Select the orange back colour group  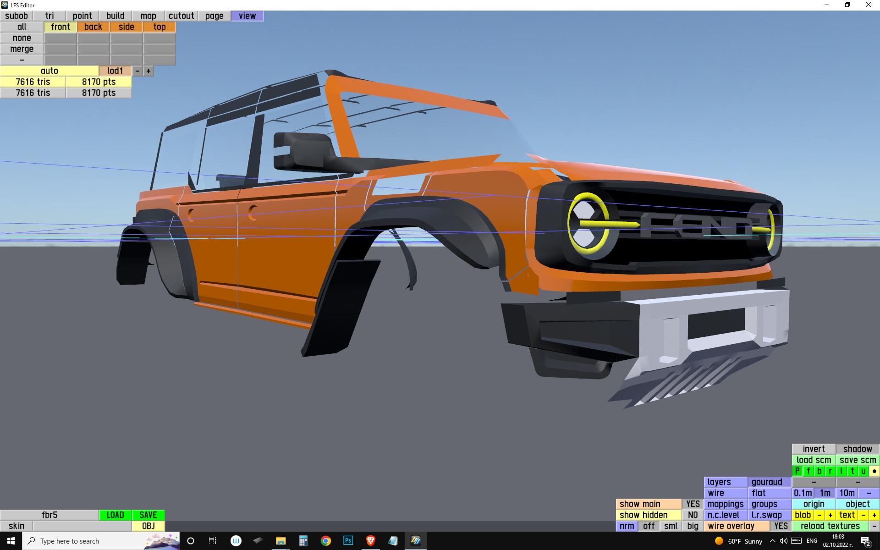tap(93, 27)
